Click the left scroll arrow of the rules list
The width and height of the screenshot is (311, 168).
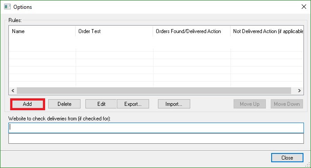click(x=13, y=90)
